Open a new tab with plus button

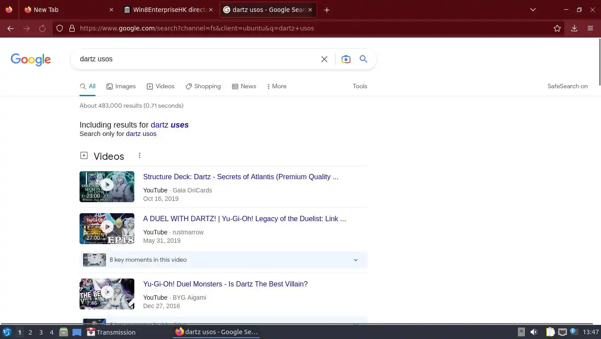click(x=327, y=10)
